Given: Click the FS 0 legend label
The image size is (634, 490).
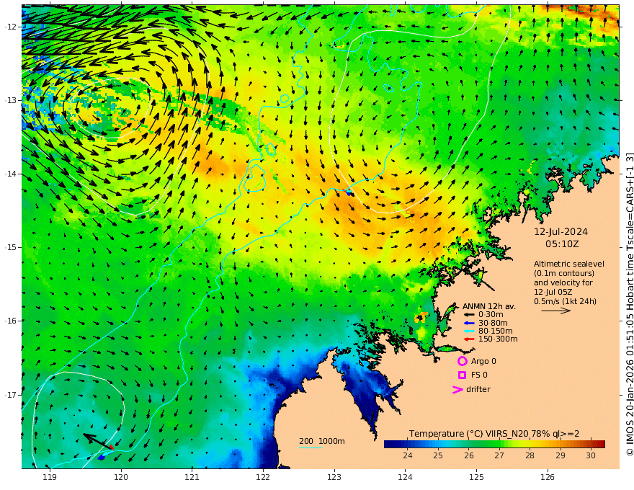Looking at the screenshot, I should [x=479, y=375].
